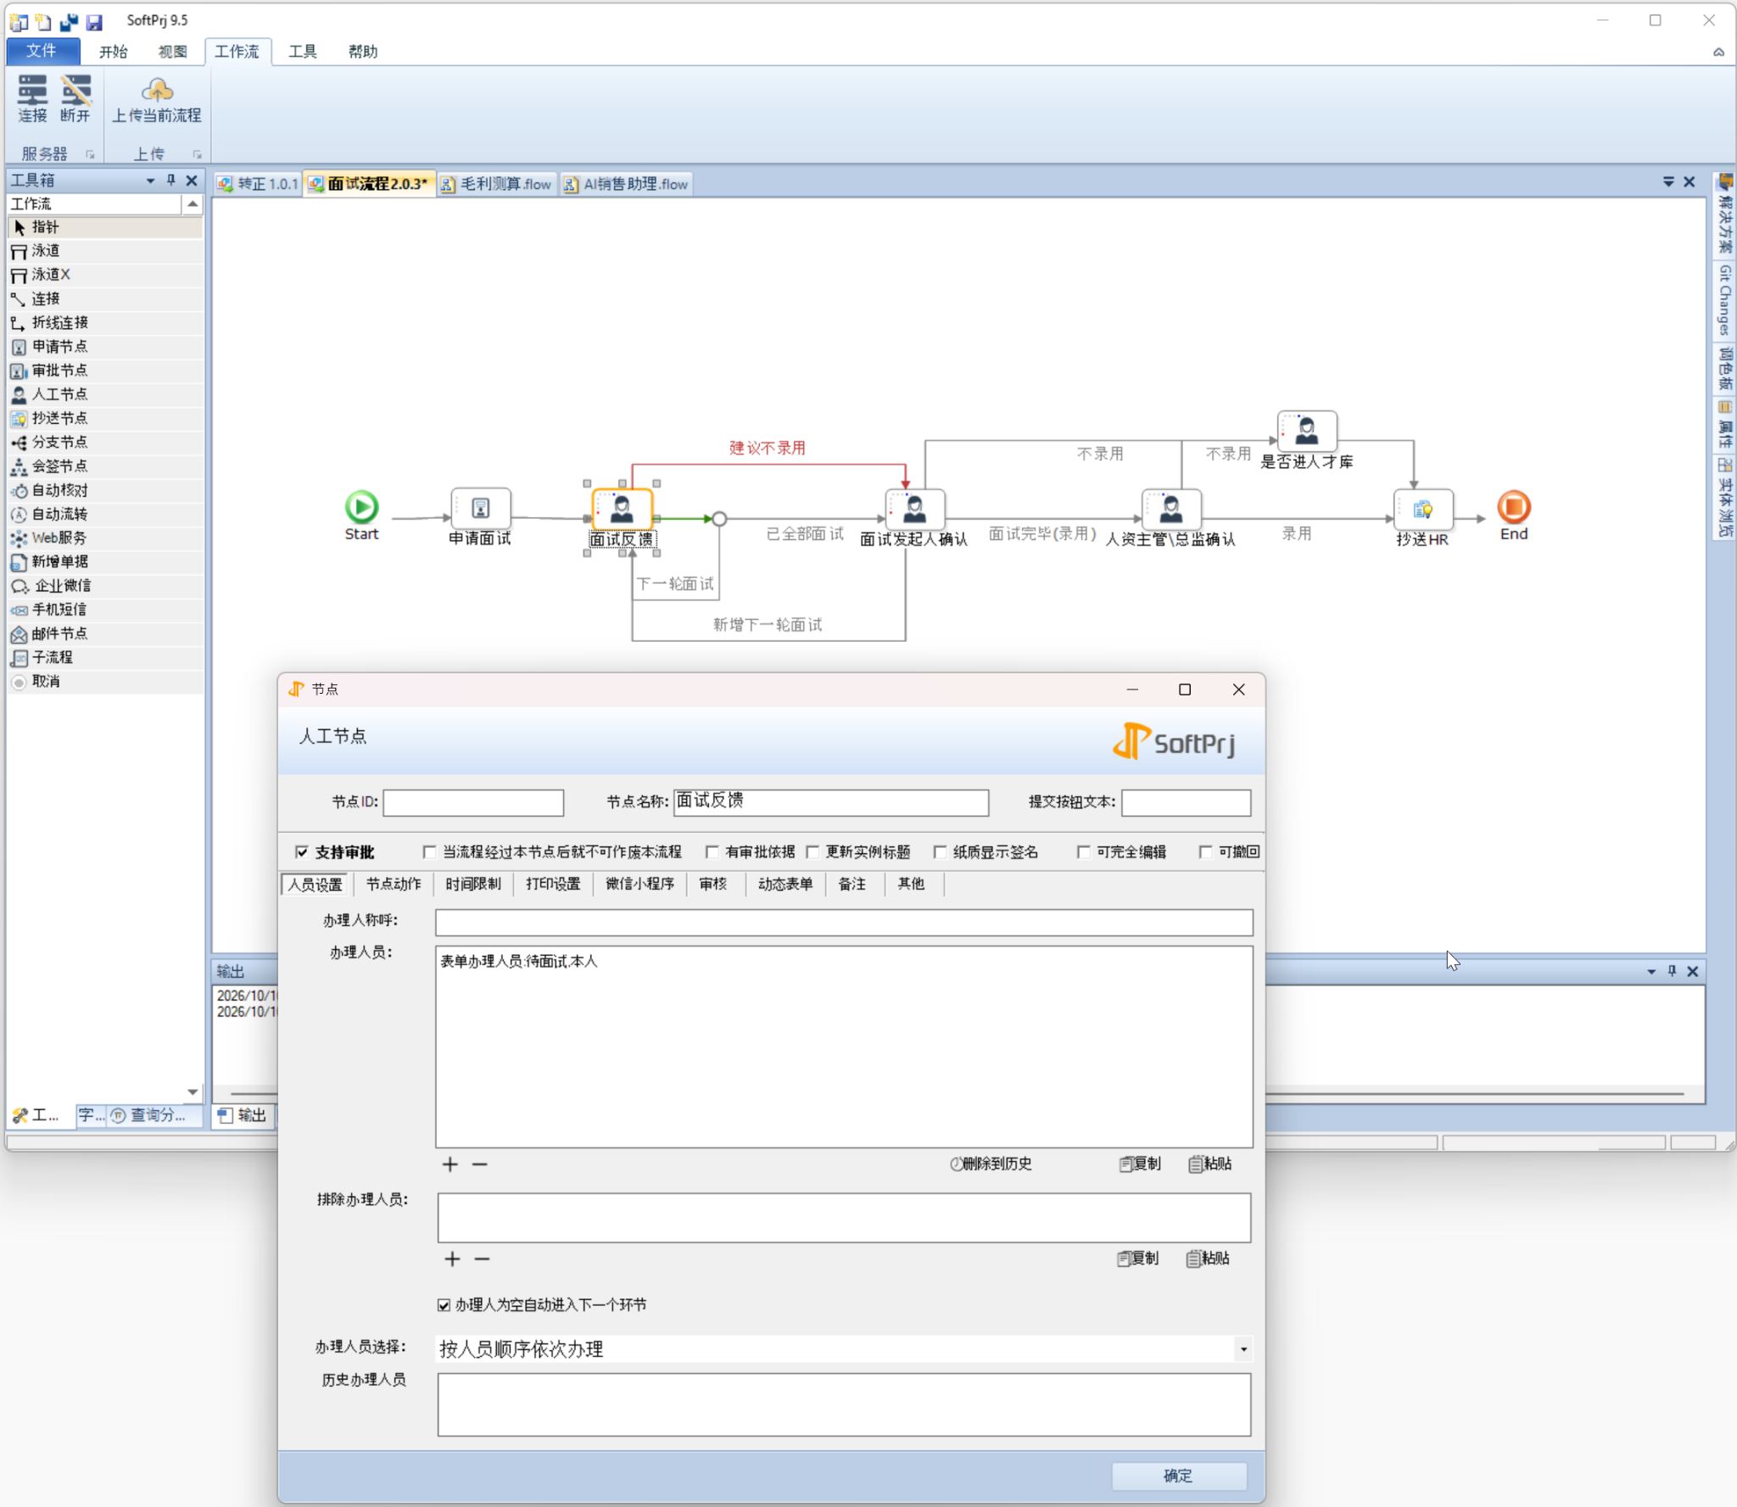
Task: Select the 抄送HR node on canvas
Action: (1423, 509)
